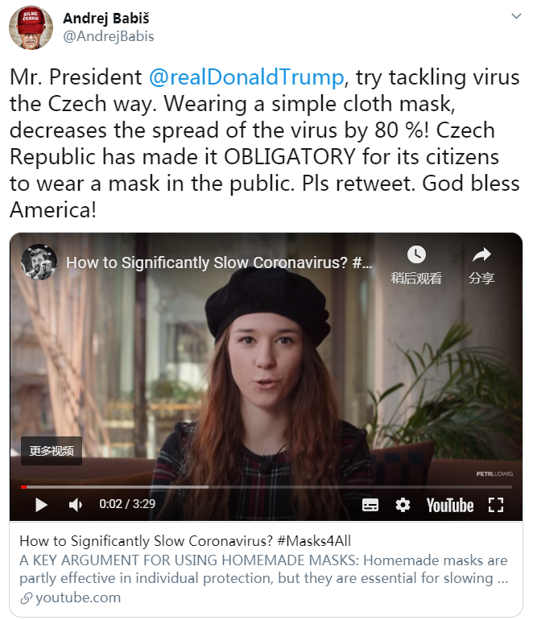The width and height of the screenshot is (537, 620).
Task: Click the Watch Later clock icon
Action: (416, 254)
